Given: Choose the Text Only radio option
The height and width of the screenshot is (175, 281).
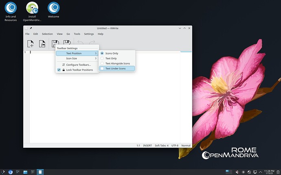Looking at the screenshot, I should tap(111, 58).
